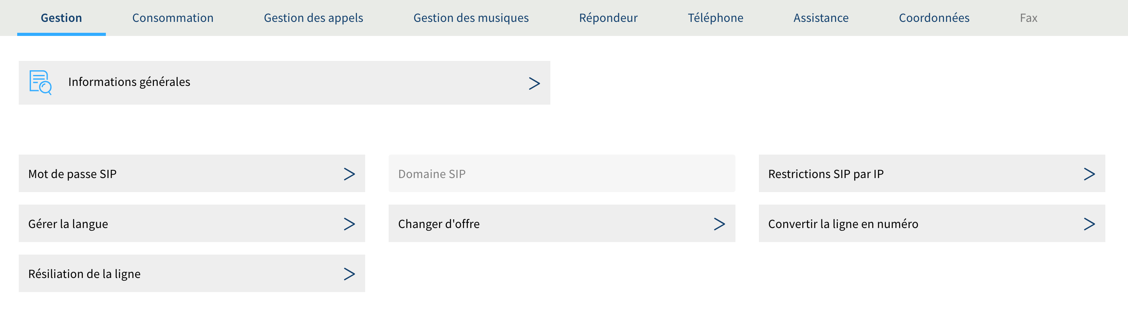Click the chevron beside Mot de passe SIP

click(x=349, y=174)
